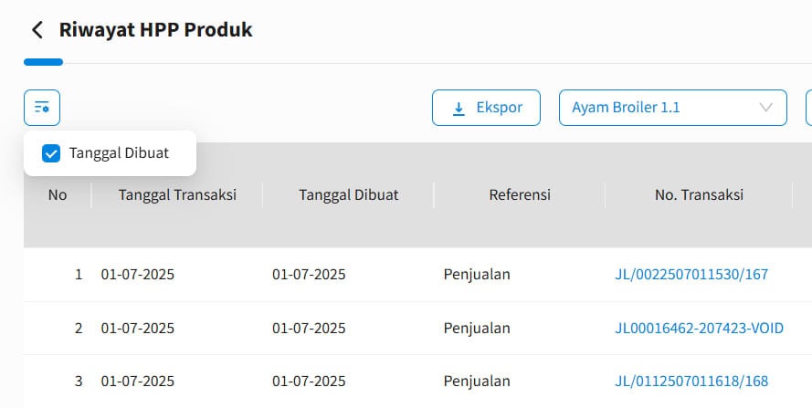Click the No column header
Screen dimensions: 812x408
pos(58,195)
